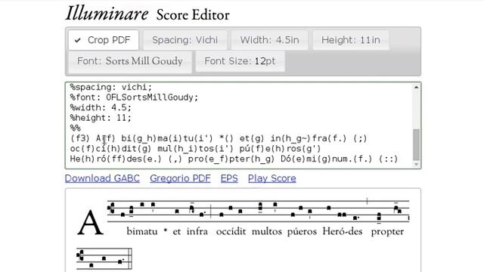The height and width of the screenshot is (272, 484).
Task: Click the Illuminare title text
Action: 107,14
